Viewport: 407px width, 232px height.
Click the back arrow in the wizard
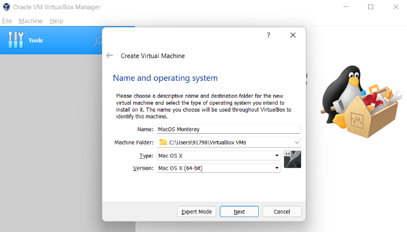[109, 55]
